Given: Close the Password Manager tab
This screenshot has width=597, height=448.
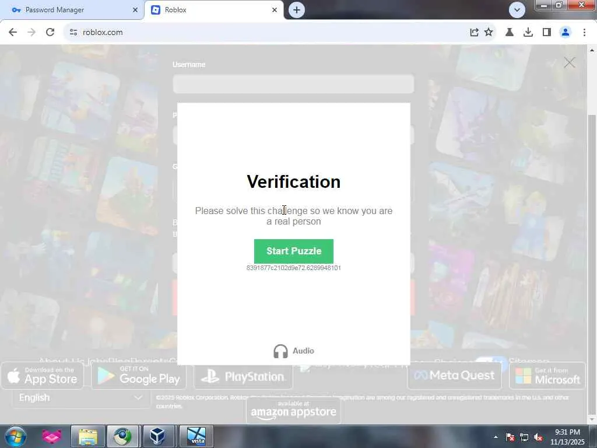Looking at the screenshot, I should coord(135,10).
